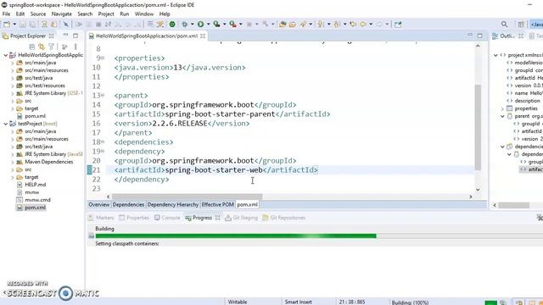Click the Project Explorer filter icon
This screenshot has width=543, height=305.
coord(51,47)
